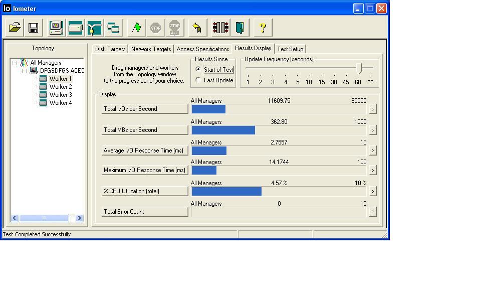The height and width of the screenshot is (301, 481).
Task: Select Worker 3 in topology tree
Action: pos(61,95)
